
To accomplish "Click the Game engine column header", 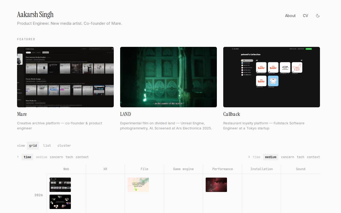I will pos(183,169).
